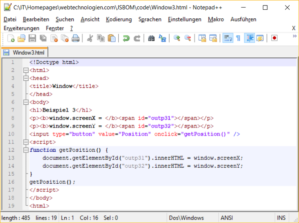Screen dimensions: 299x223
Task: Open the Ansicht menu
Action: pyautogui.click(x=90, y=19)
